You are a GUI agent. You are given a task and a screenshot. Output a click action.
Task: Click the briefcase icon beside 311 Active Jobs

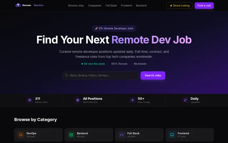tap(30, 100)
